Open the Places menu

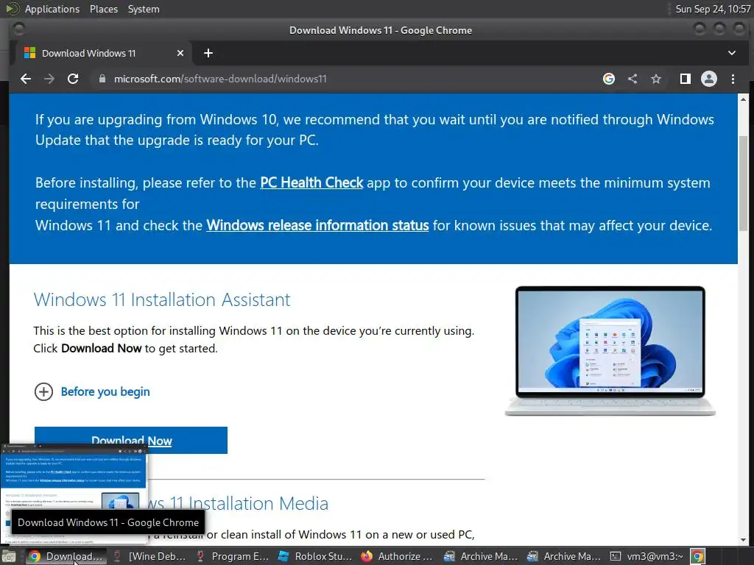coord(103,9)
